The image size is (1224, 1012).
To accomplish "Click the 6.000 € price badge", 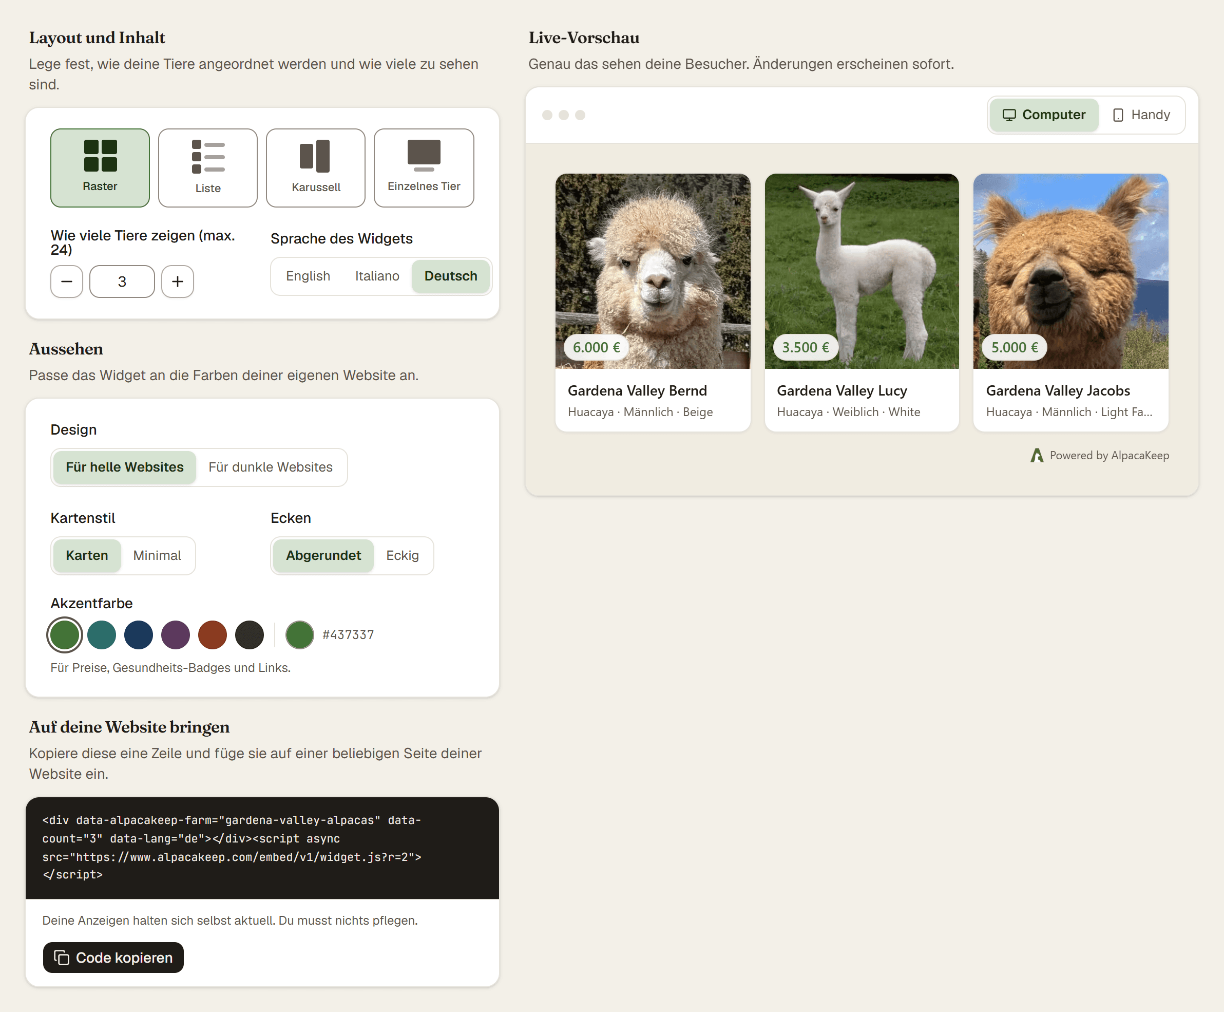I will 597,347.
